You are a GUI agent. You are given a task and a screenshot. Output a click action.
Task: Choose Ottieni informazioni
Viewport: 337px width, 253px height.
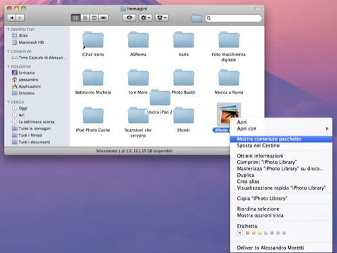tap(281, 156)
